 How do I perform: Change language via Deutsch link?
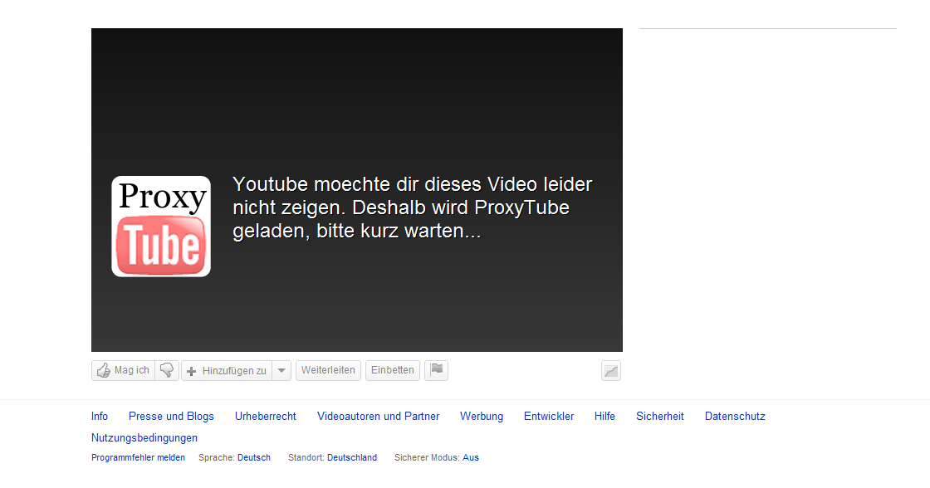coord(254,457)
